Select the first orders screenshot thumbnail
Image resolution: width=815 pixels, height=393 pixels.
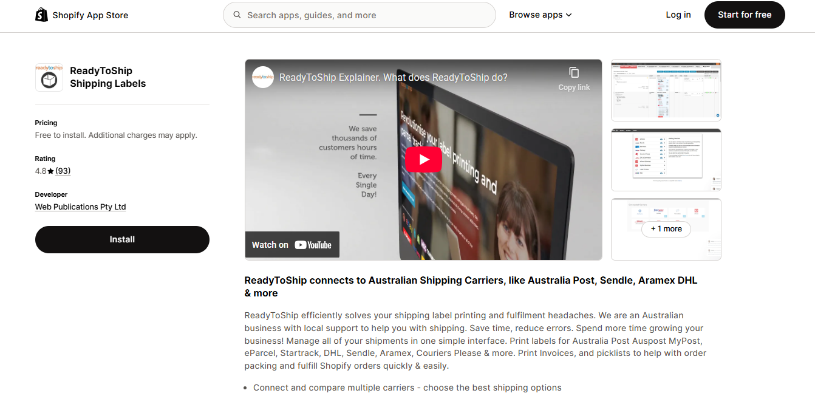pyautogui.click(x=666, y=90)
